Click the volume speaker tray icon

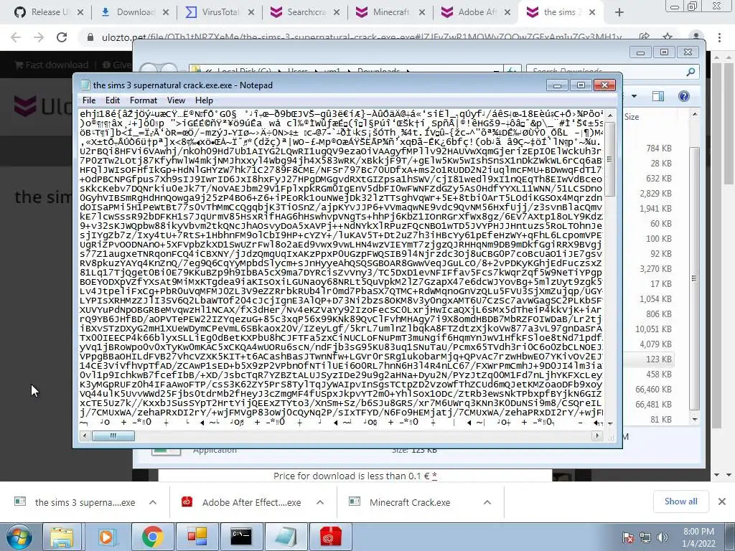click(x=663, y=537)
